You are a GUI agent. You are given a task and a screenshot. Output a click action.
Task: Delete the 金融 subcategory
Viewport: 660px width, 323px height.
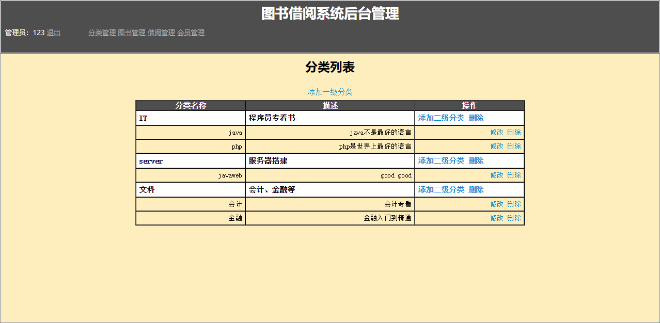[x=514, y=218]
